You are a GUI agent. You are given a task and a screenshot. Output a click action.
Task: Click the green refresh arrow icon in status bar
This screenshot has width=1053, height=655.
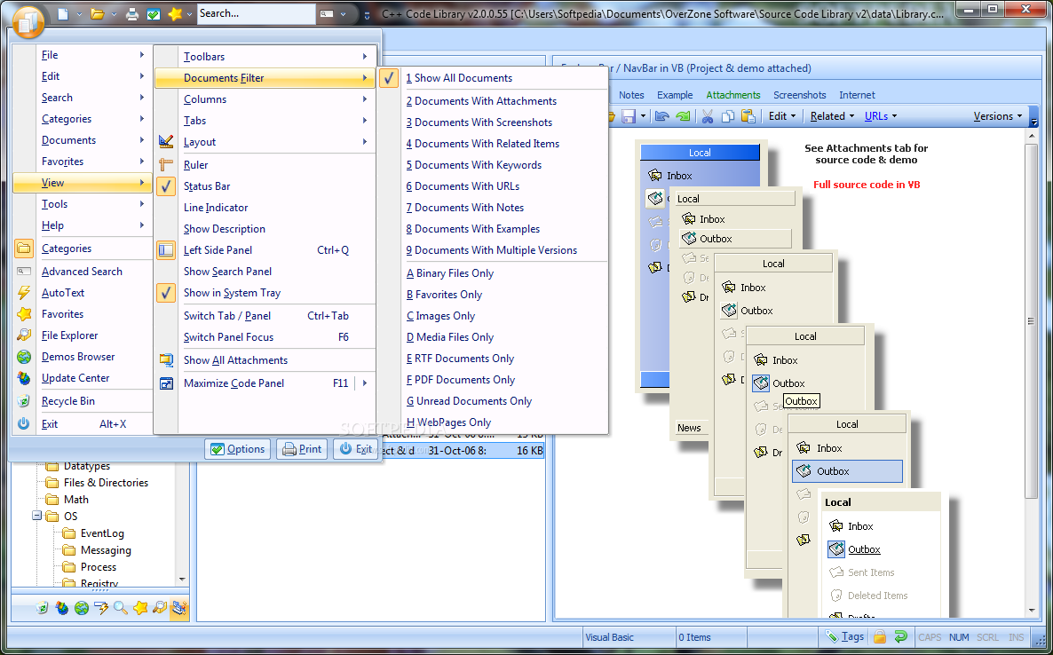click(x=901, y=637)
